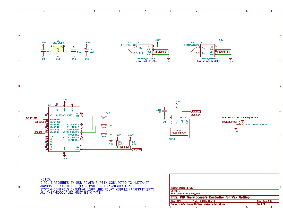This screenshot has height=218, width=283.
Task: Click 'Thermocouple Amplifier' text under U4
Action: [208, 61]
